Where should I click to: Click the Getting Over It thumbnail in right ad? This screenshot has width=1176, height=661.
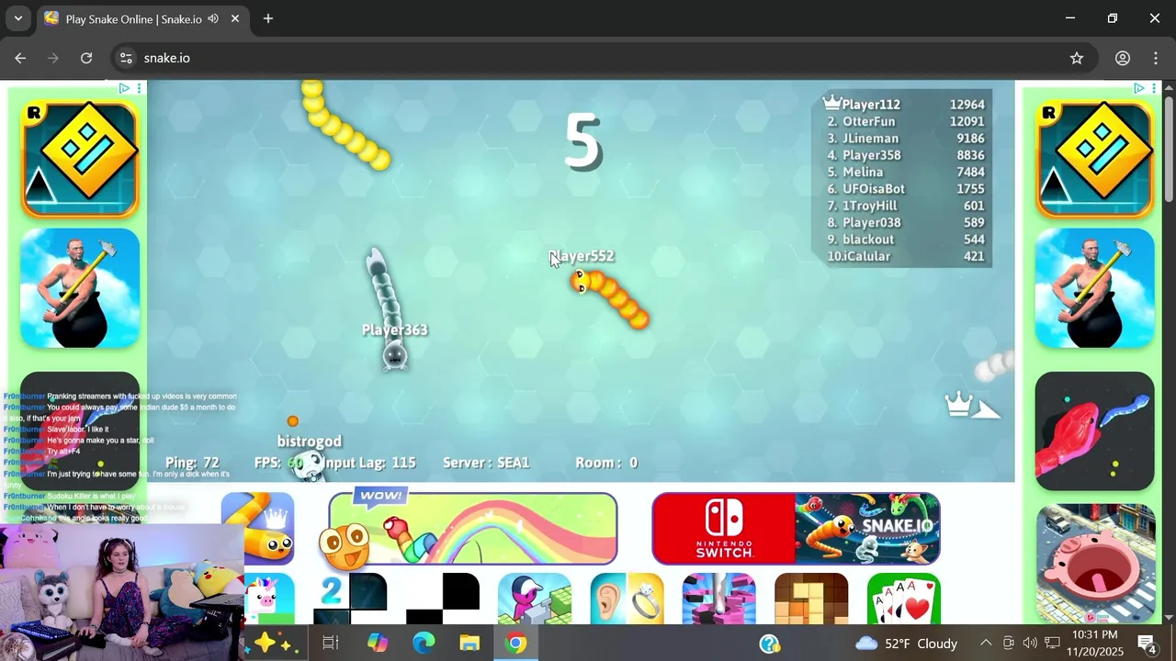(x=1095, y=288)
